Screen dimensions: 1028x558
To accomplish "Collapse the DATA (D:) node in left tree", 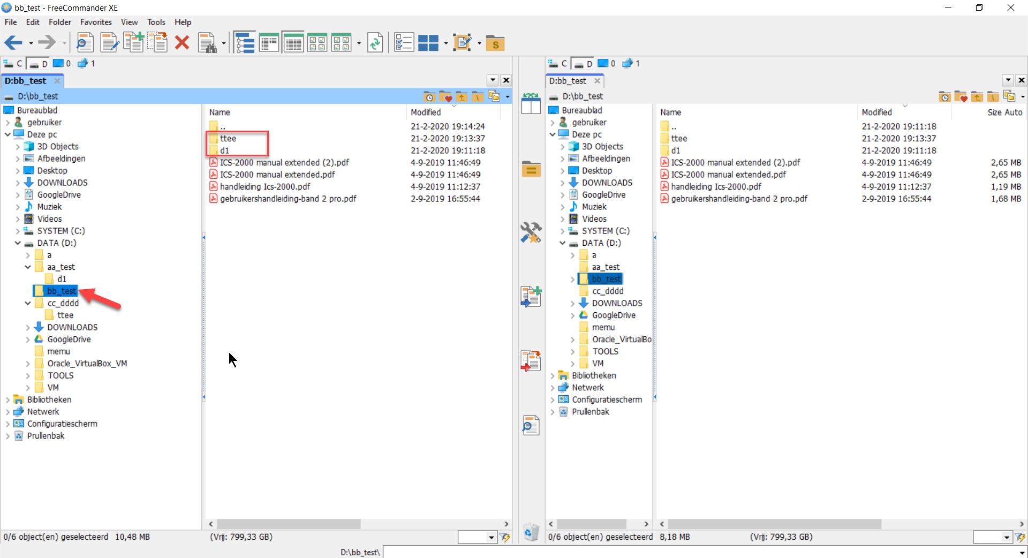I will [18, 243].
